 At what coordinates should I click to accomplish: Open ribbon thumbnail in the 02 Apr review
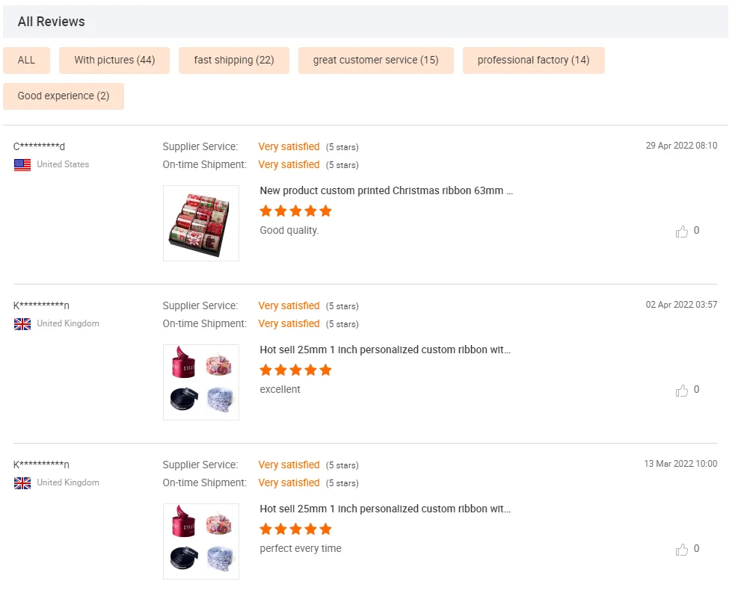(x=201, y=382)
